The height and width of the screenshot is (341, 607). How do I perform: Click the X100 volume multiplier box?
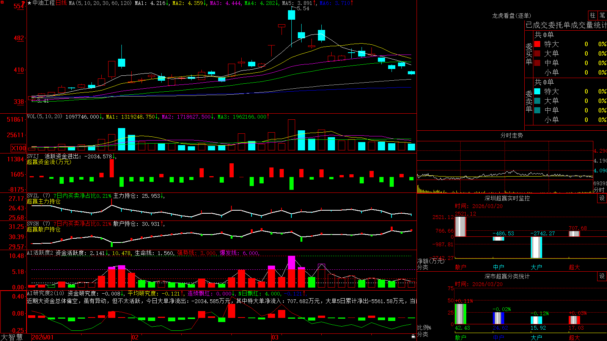tap(19, 149)
